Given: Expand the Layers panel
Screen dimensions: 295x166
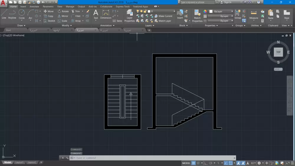Looking at the screenshot, I should coord(150,25).
